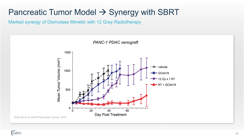Click the 1500 y-axis tick label
This screenshot has width=244, height=137.
pyautogui.click(x=67, y=52)
